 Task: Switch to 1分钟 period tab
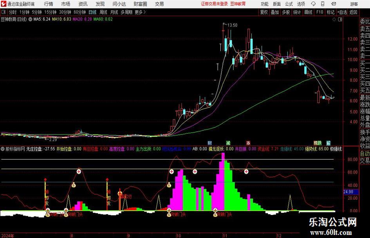(24, 12)
